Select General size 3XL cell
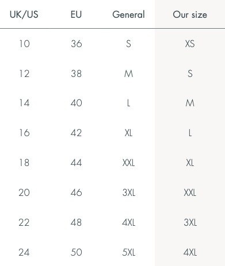225x266 pixels. [129, 192]
